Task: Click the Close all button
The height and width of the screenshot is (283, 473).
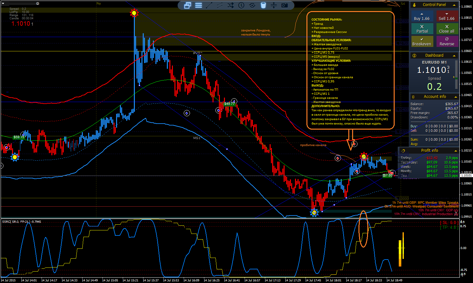Action: coord(447,29)
